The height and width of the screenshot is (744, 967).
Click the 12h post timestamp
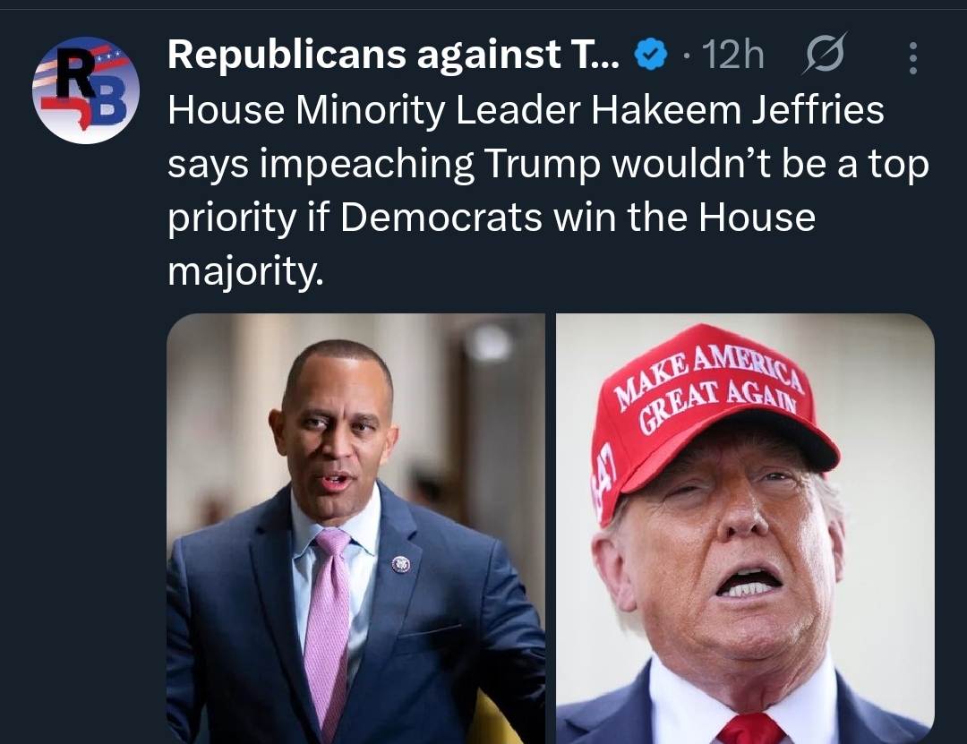[732, 55]
